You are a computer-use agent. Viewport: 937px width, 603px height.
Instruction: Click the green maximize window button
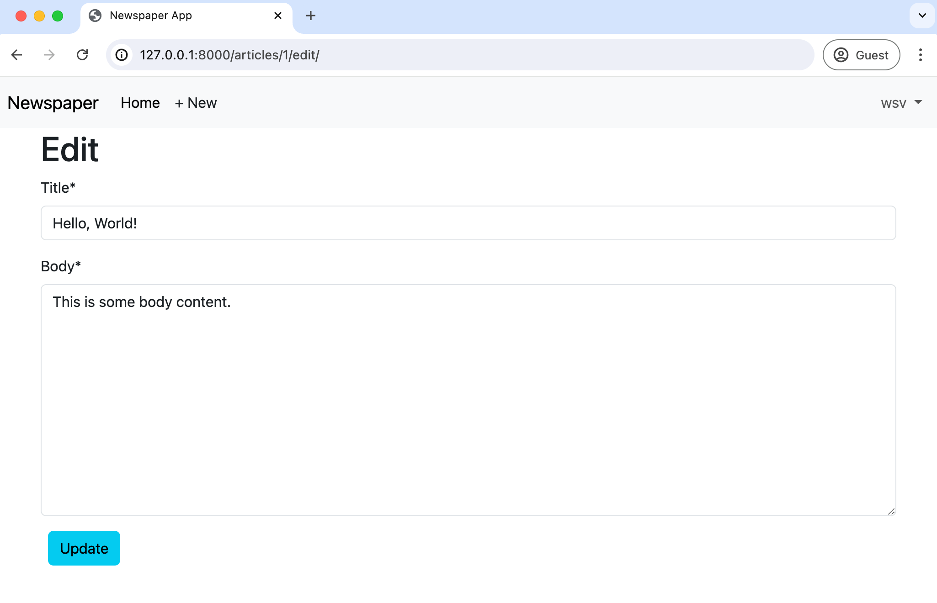click(x=58, y=16)
